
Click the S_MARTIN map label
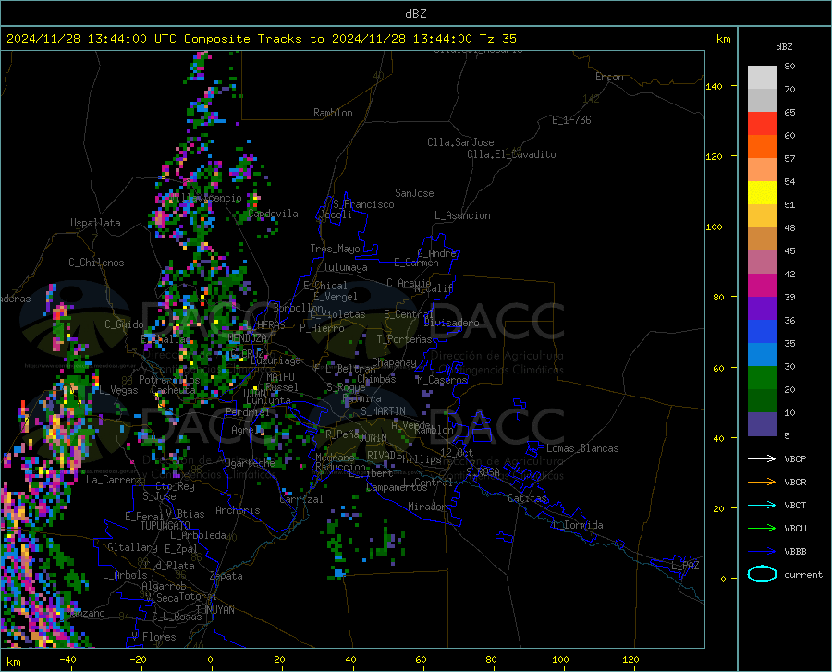[x=383, y=411]
